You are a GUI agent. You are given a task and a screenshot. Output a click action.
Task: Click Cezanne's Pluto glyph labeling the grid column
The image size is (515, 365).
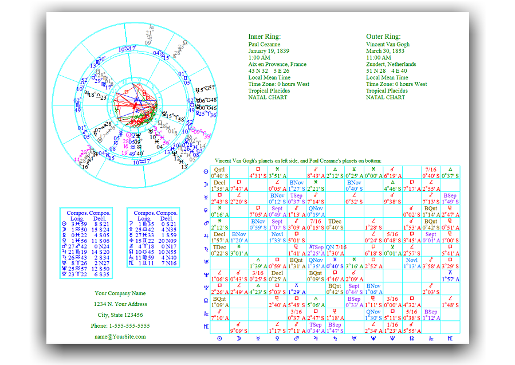[392, 339]
